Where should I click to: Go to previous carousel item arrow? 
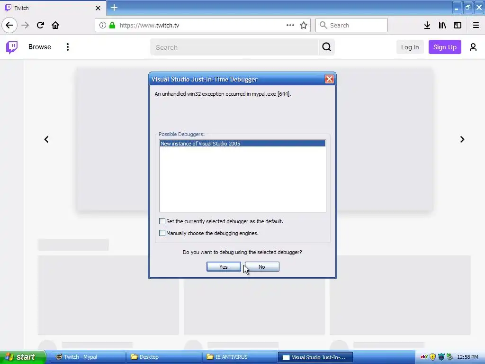click(x=46, y=139)
